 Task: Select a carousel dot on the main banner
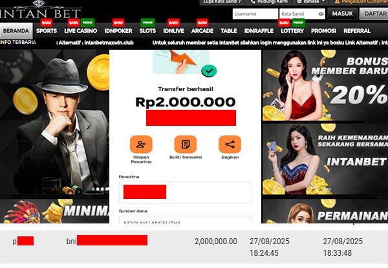pyautogui.click(x=98, y=189)
